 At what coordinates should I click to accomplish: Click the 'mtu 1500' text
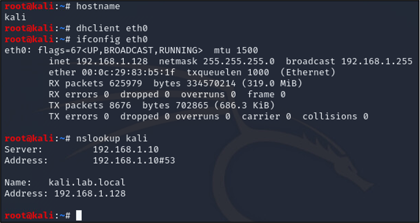pos(236,50)
